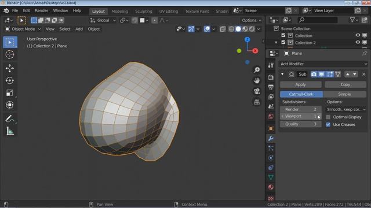Screen dimensions: 371x208
Task: Select the Simple subdivision type
Action: click(344, 94)
